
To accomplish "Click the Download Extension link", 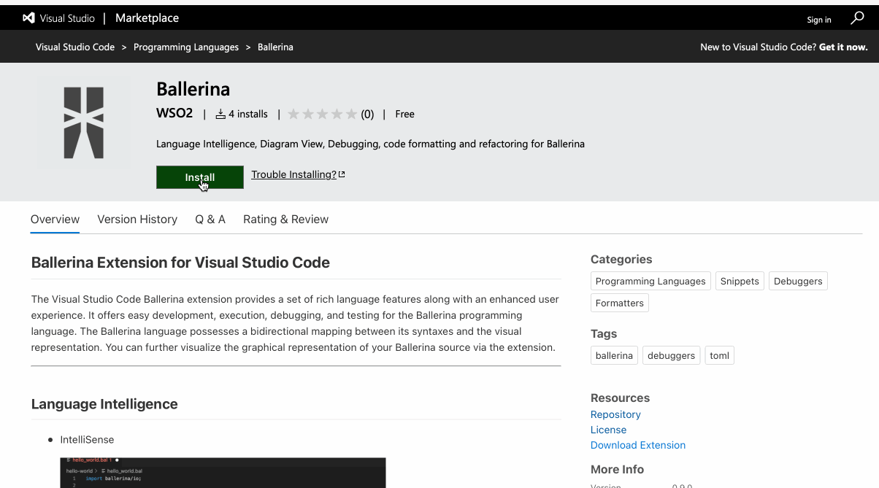I will pyautogui.click(x=638, y=445).
